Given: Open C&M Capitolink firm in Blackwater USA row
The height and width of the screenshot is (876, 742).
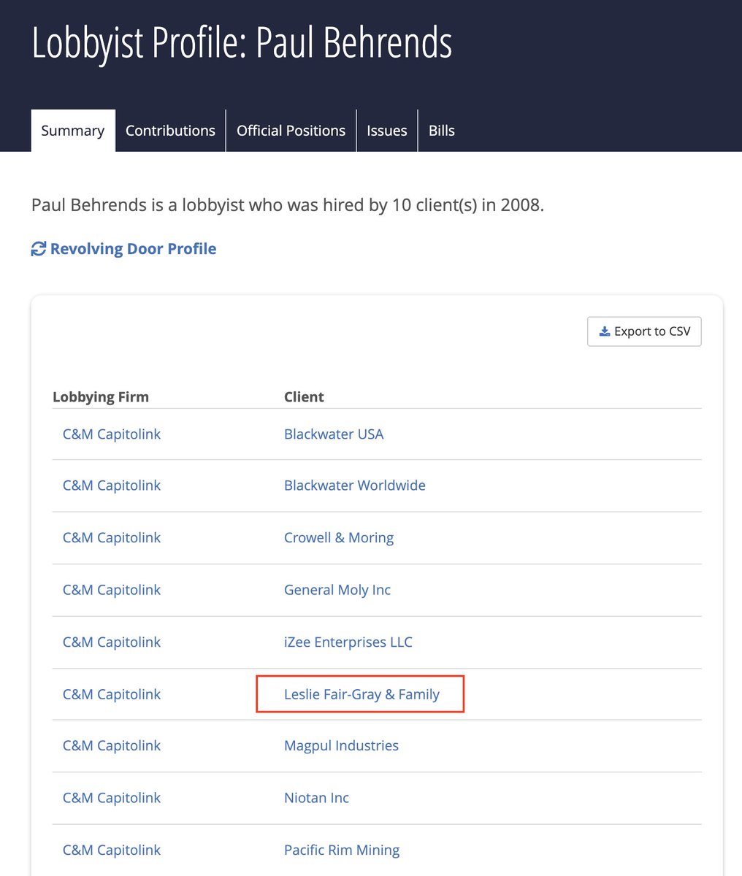Looking at the screenshot, I should click(x=112, y=434).
